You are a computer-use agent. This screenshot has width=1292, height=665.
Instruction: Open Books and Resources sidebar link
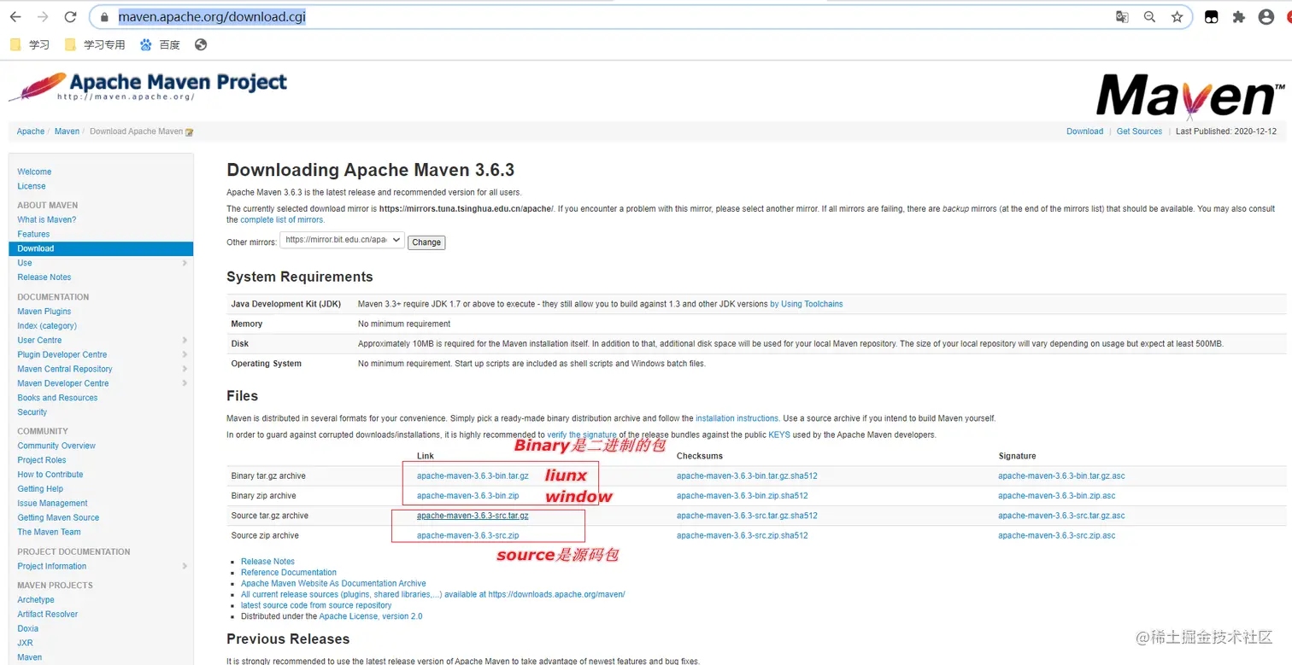[57, 398]
